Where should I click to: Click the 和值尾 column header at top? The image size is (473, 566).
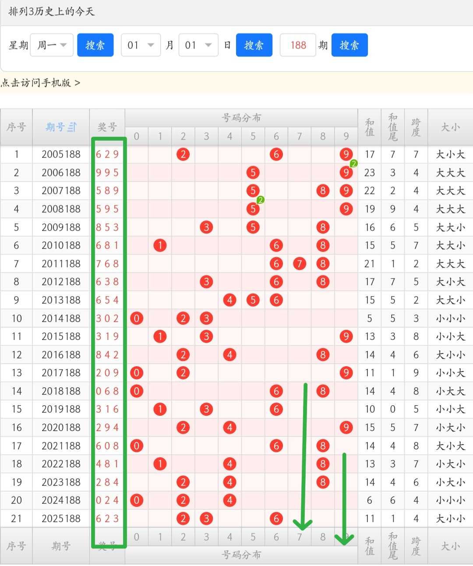point(393,127)
